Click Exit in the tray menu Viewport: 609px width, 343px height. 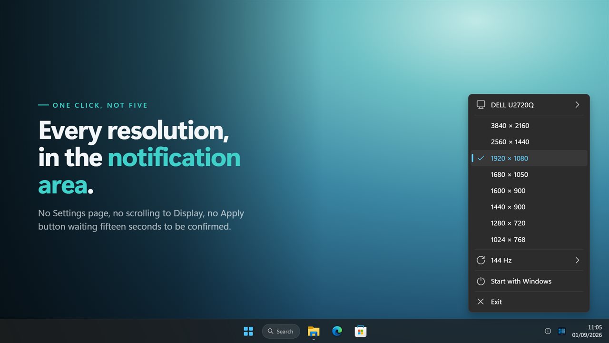[x=529, y=302]
